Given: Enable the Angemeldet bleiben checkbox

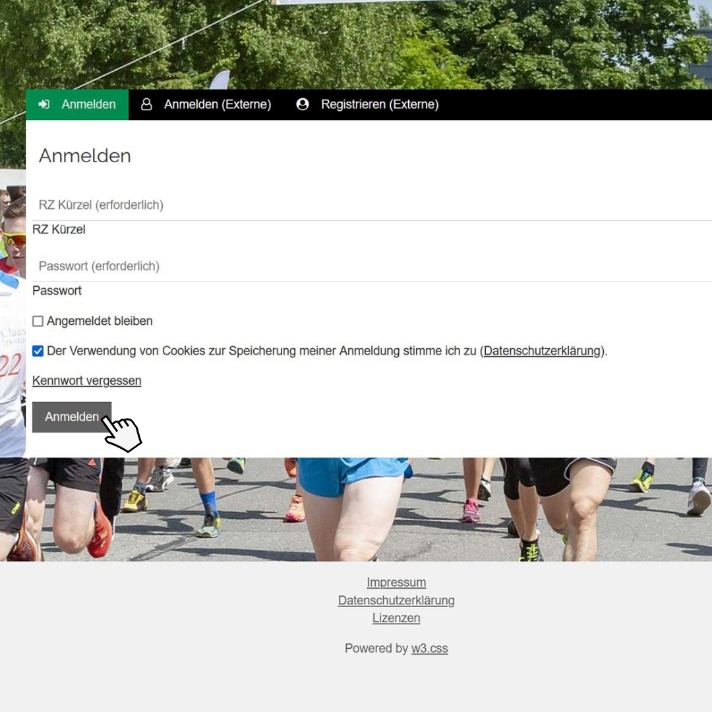Looking at the screenshot, I should pyautogui.click(x=38, y=322).
